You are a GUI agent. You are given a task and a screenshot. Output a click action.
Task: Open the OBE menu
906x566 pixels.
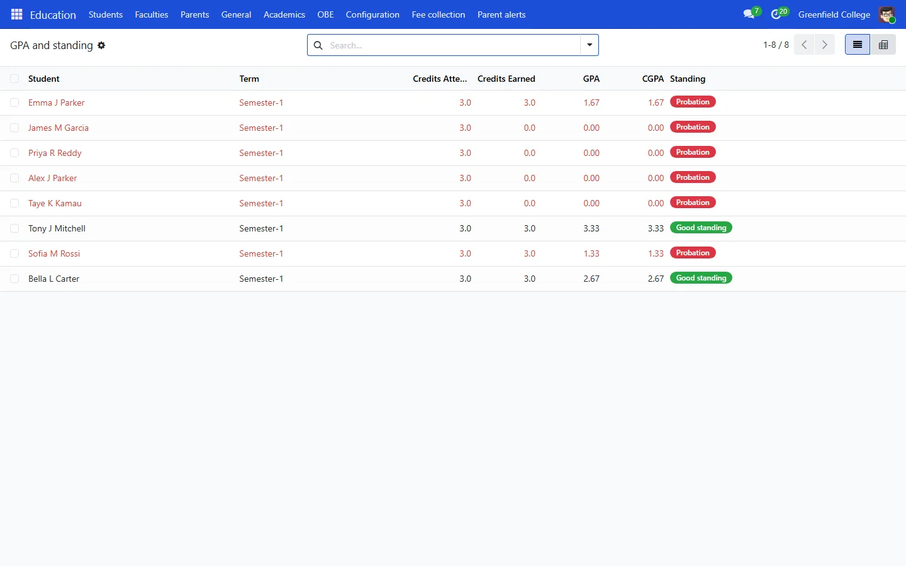tap(325, 14)
